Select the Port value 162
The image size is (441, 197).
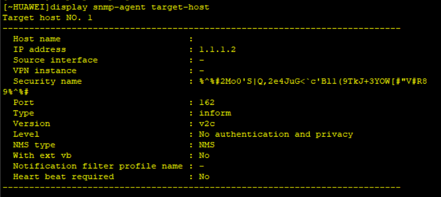point(207,103)
